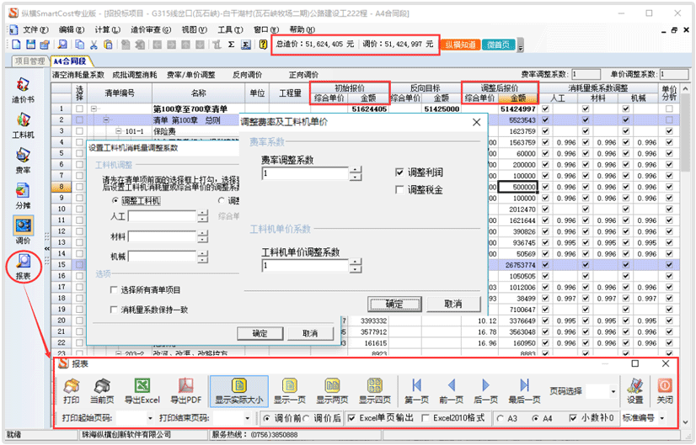Switch to the 项目管理 tab
The width and height of the screenshot is (696, 445).
tap(29, 61)
